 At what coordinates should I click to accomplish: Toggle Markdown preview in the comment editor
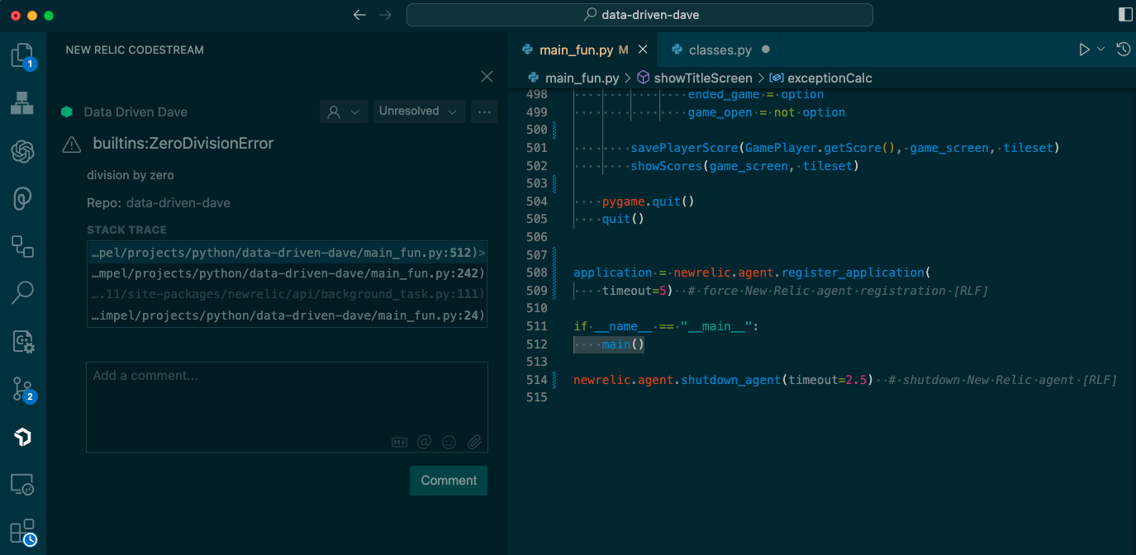coord(399,442)
